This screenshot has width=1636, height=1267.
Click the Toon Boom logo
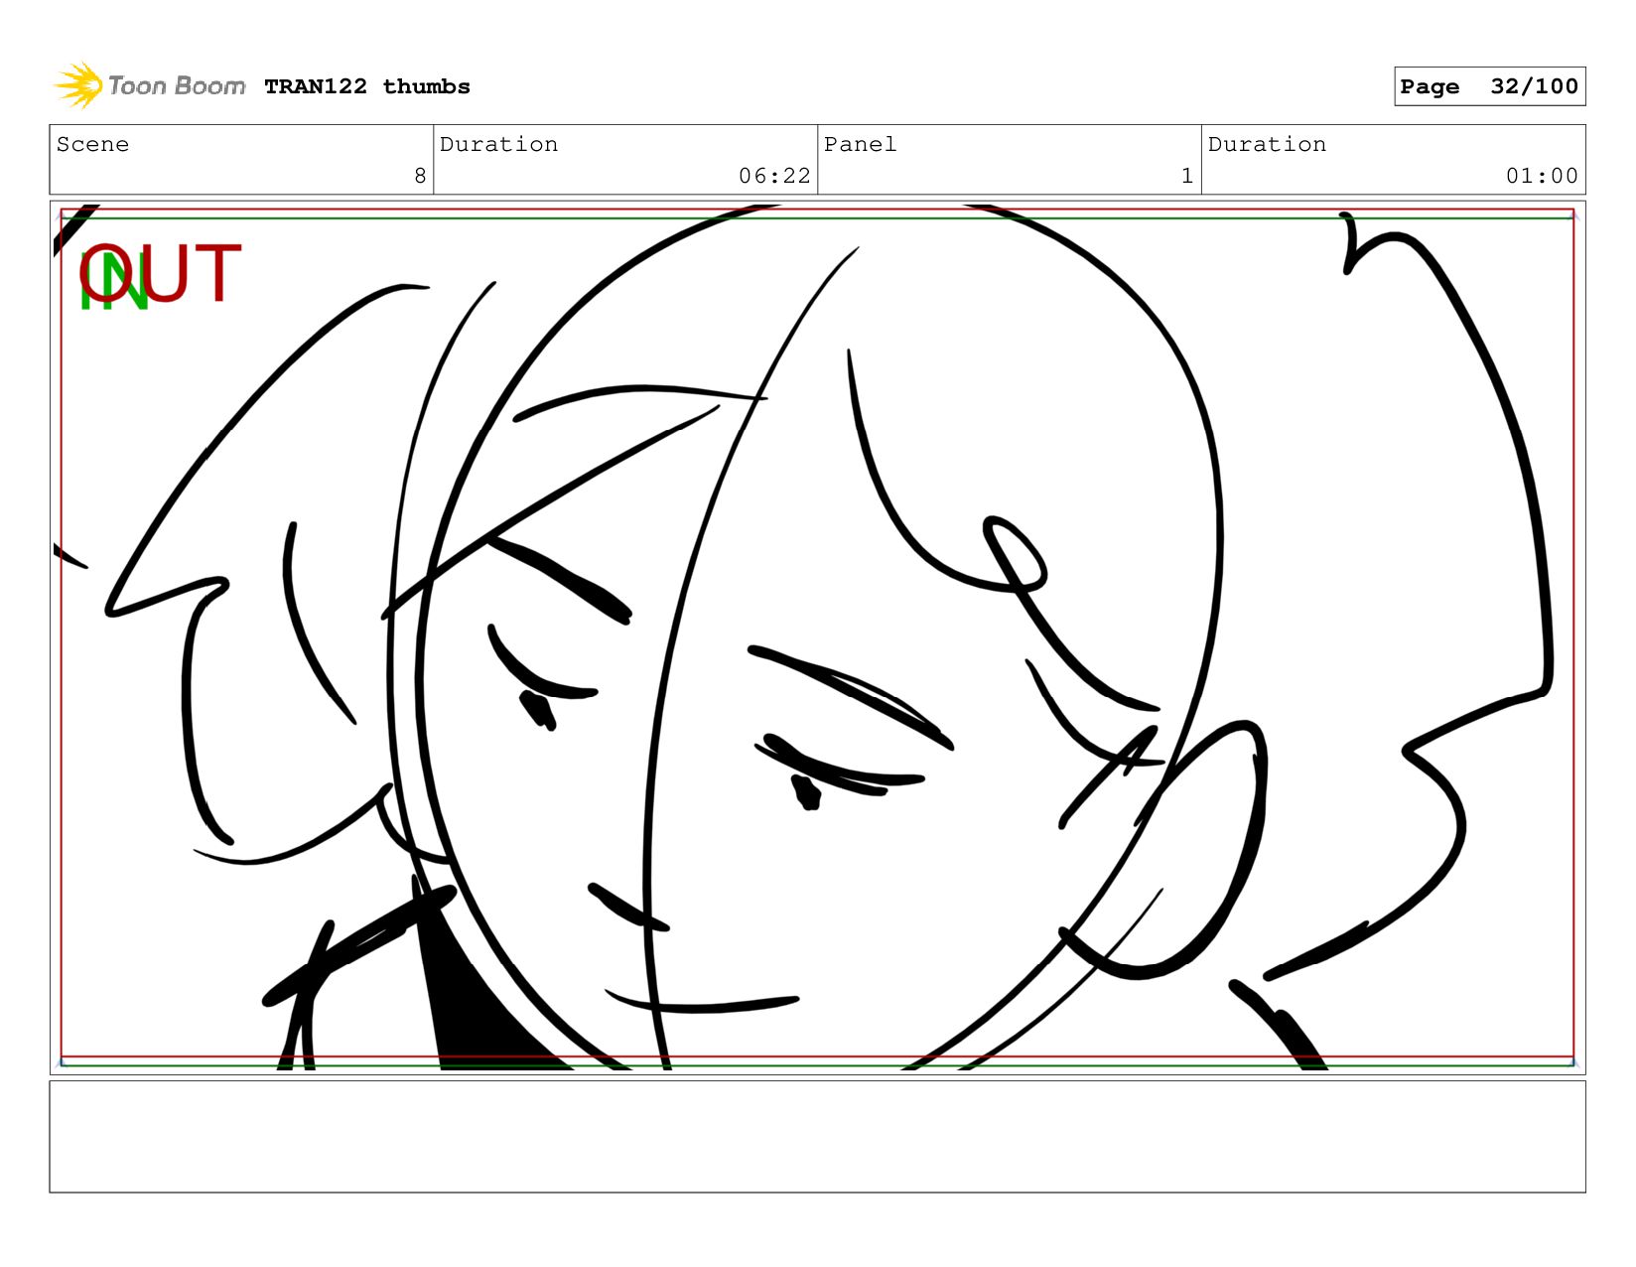pos(149,85)
